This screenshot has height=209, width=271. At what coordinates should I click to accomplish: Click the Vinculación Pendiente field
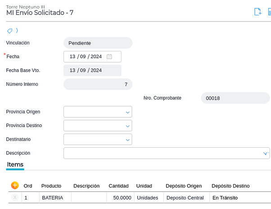(x=98, y=43)
